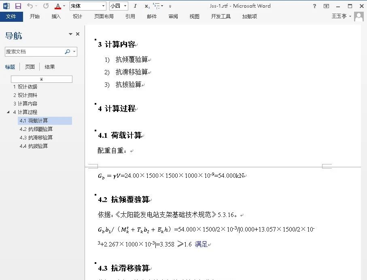Switch to the 页面 navigation tab

(30, 67)
